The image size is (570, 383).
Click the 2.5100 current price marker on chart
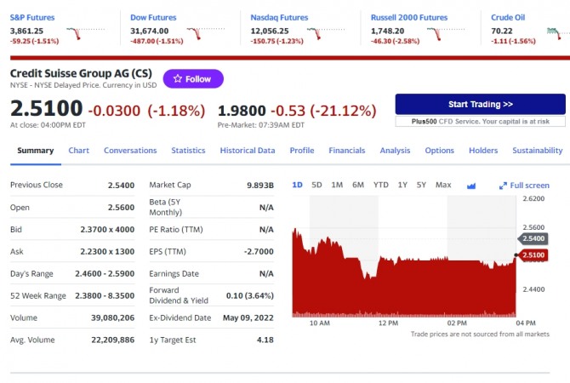pyautogui.click(x=533, y=254)
